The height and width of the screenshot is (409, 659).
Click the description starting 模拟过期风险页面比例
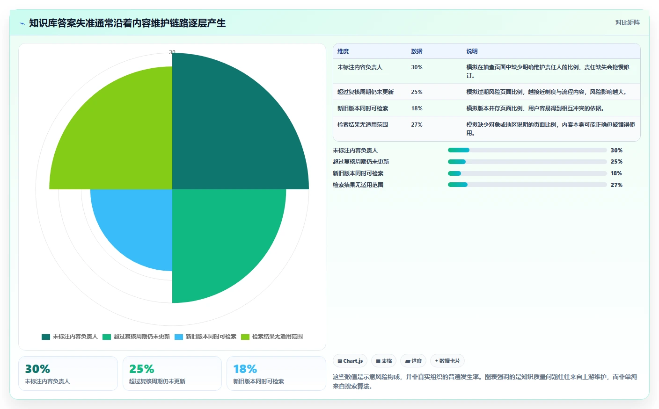547,92
